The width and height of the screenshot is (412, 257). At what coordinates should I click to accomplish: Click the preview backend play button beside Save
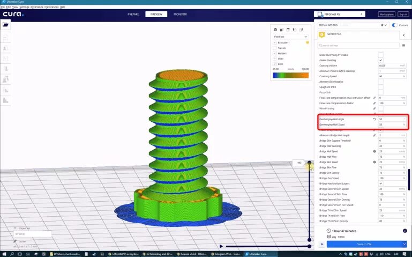[322, 244]
